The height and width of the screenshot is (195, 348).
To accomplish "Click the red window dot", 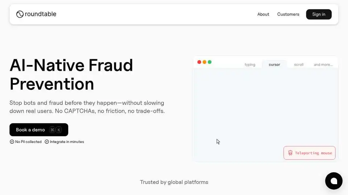I will point(199,62).
